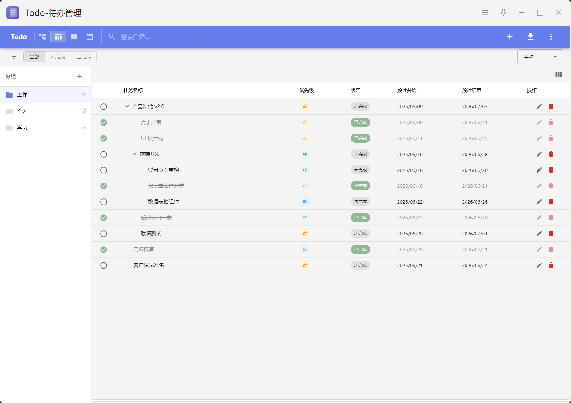Mark 前端开发 as complete

tap(104, 154)
